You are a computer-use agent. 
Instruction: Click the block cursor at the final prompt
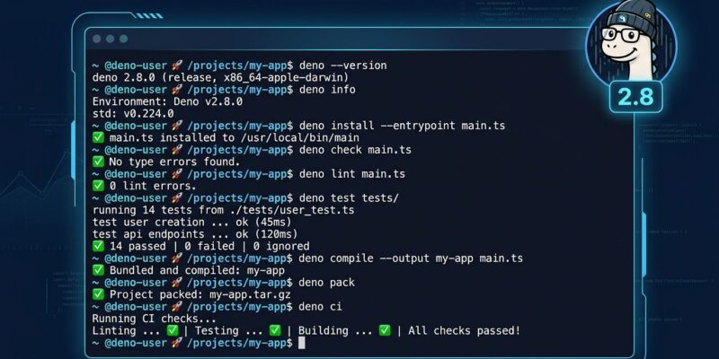point(301,343)
